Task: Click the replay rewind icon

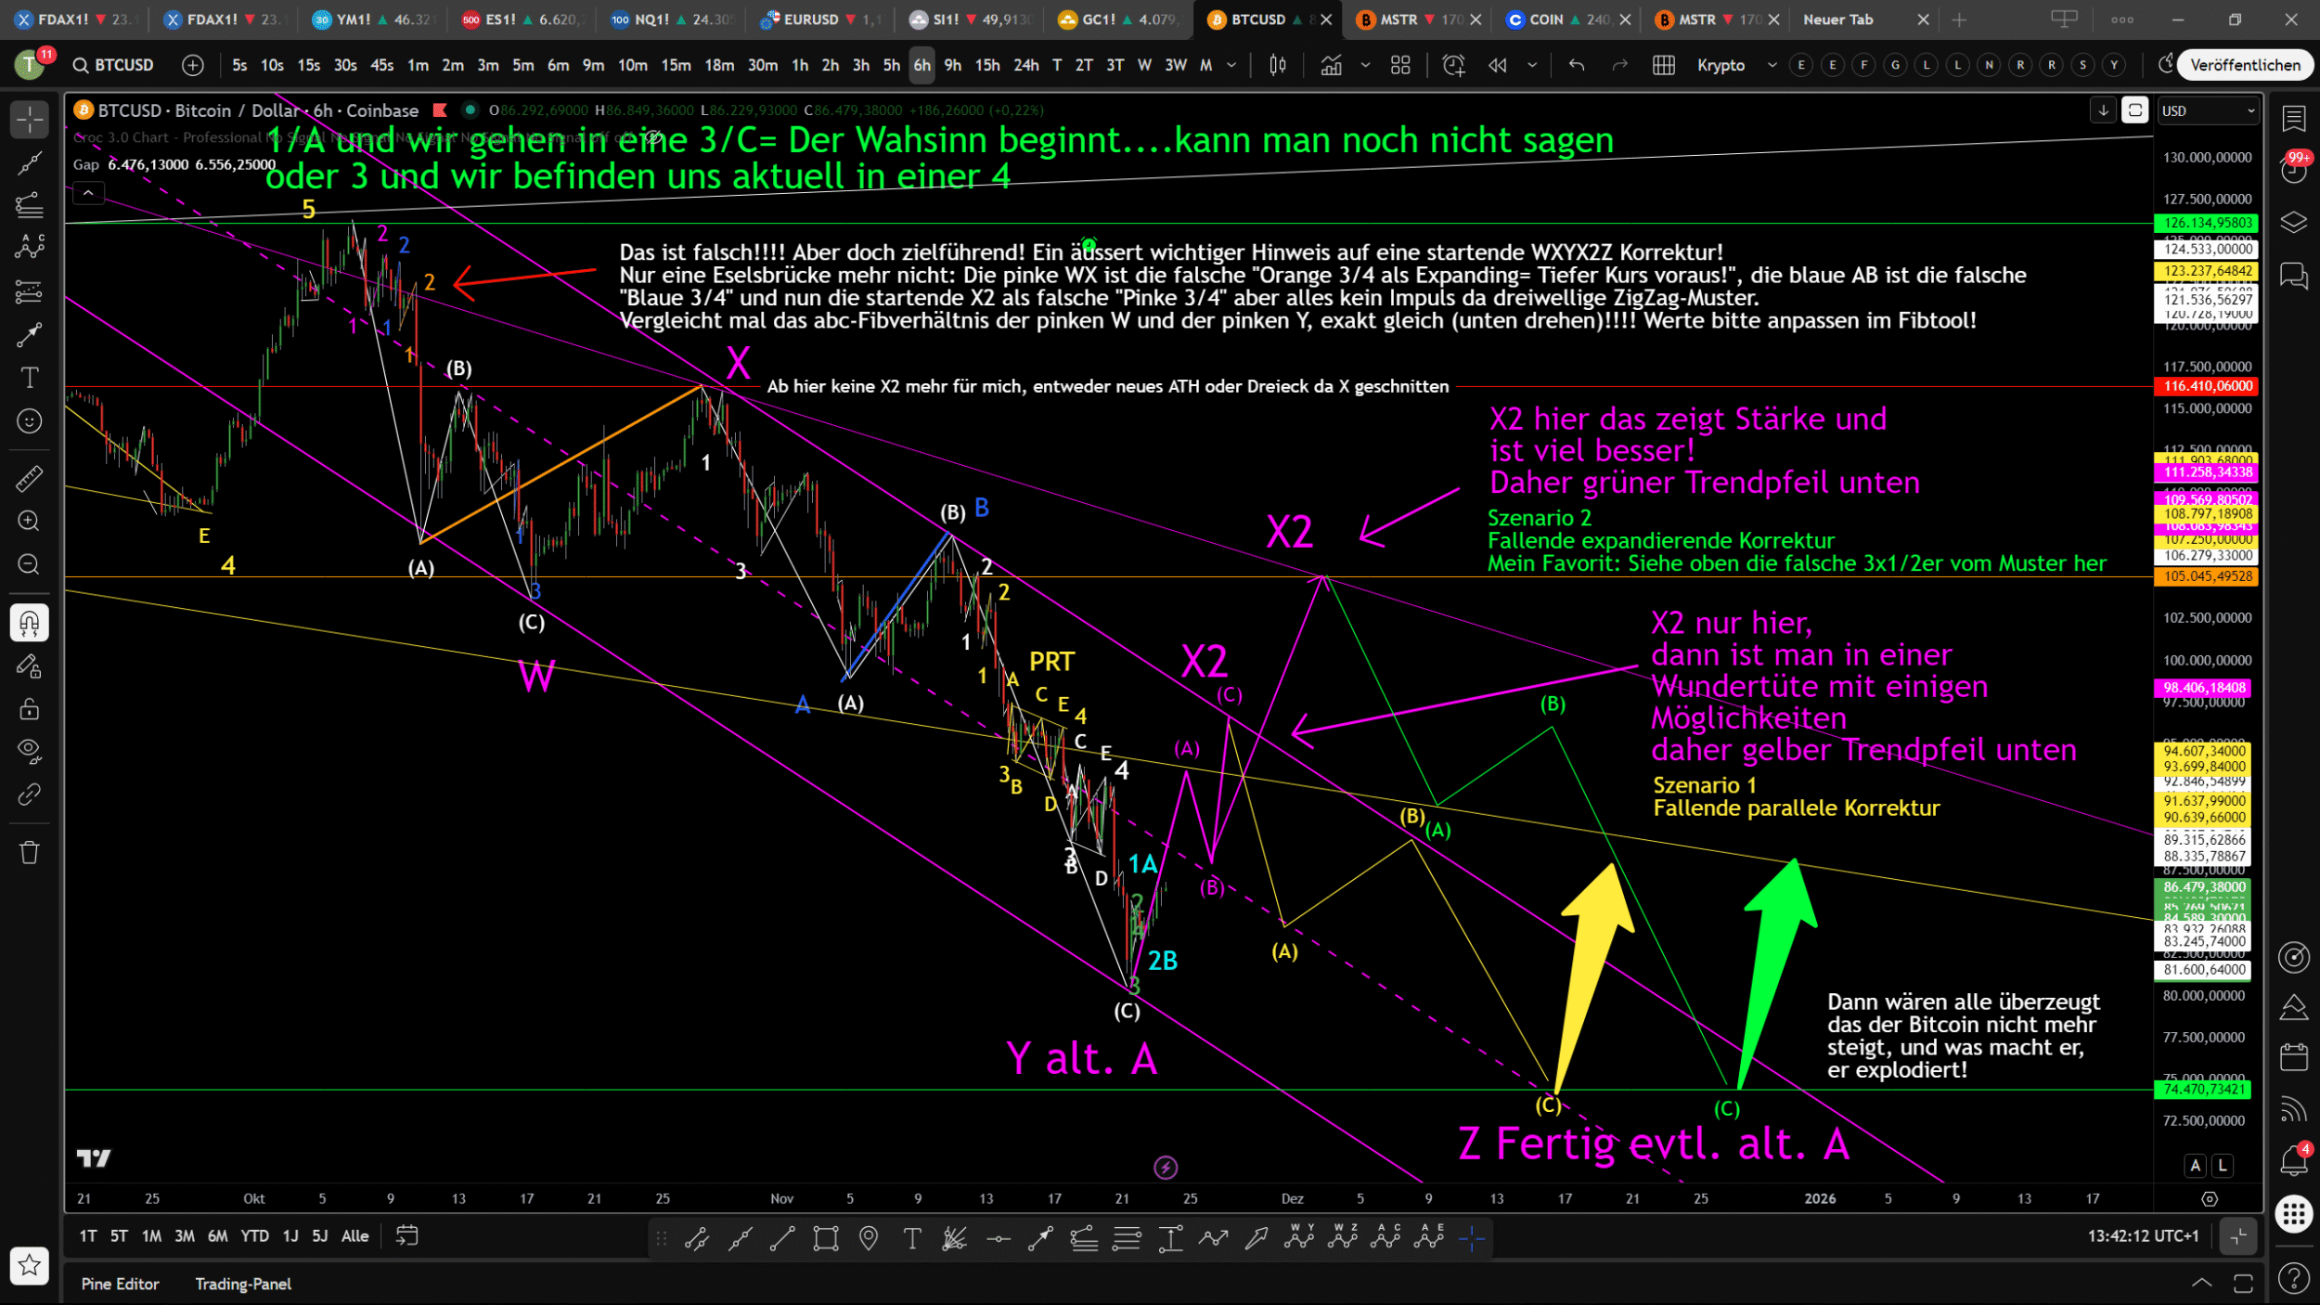Action: pos(1497,65)
